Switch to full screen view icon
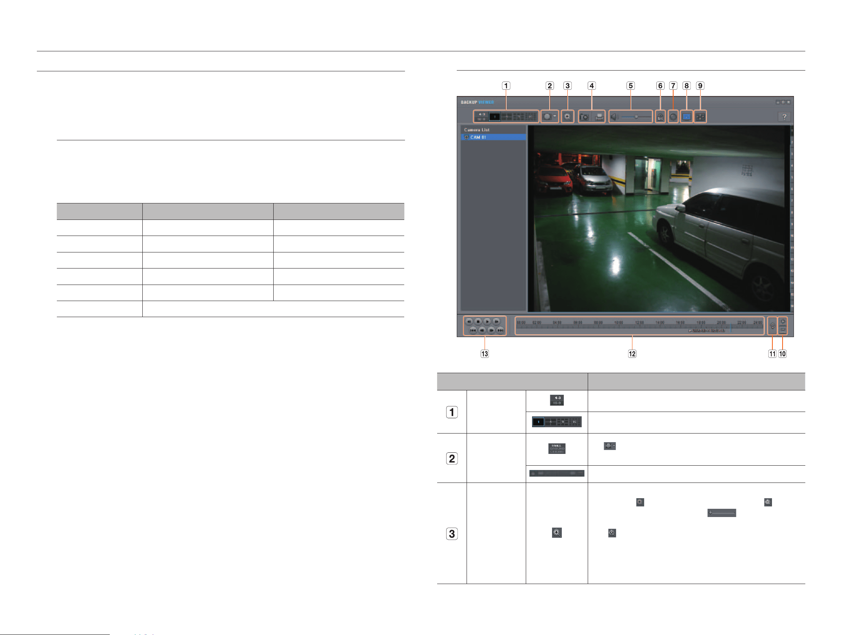Screen dimensions: 850x635 700,117
